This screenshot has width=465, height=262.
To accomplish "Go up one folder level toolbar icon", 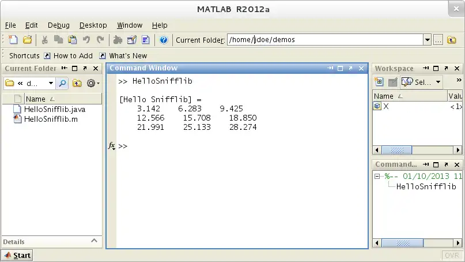I will click(x=452, y=40).
